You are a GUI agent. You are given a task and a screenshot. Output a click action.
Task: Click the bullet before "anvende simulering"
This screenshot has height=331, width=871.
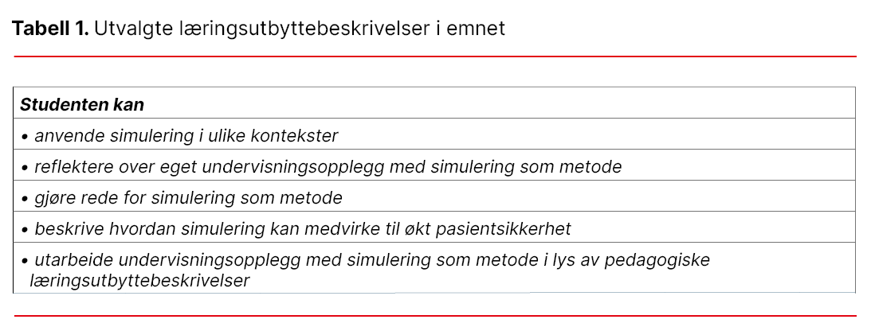pos(26,137)
